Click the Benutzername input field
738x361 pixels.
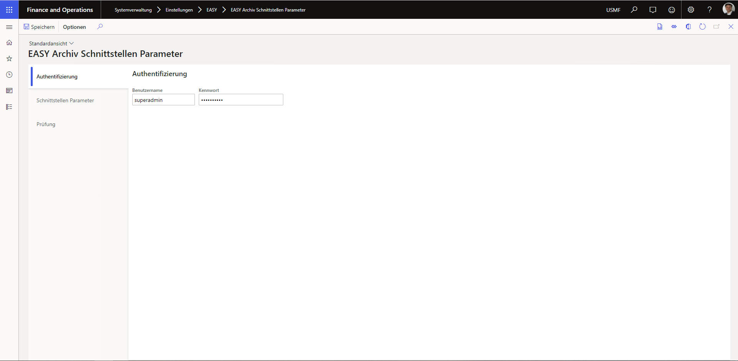[163, 100]
